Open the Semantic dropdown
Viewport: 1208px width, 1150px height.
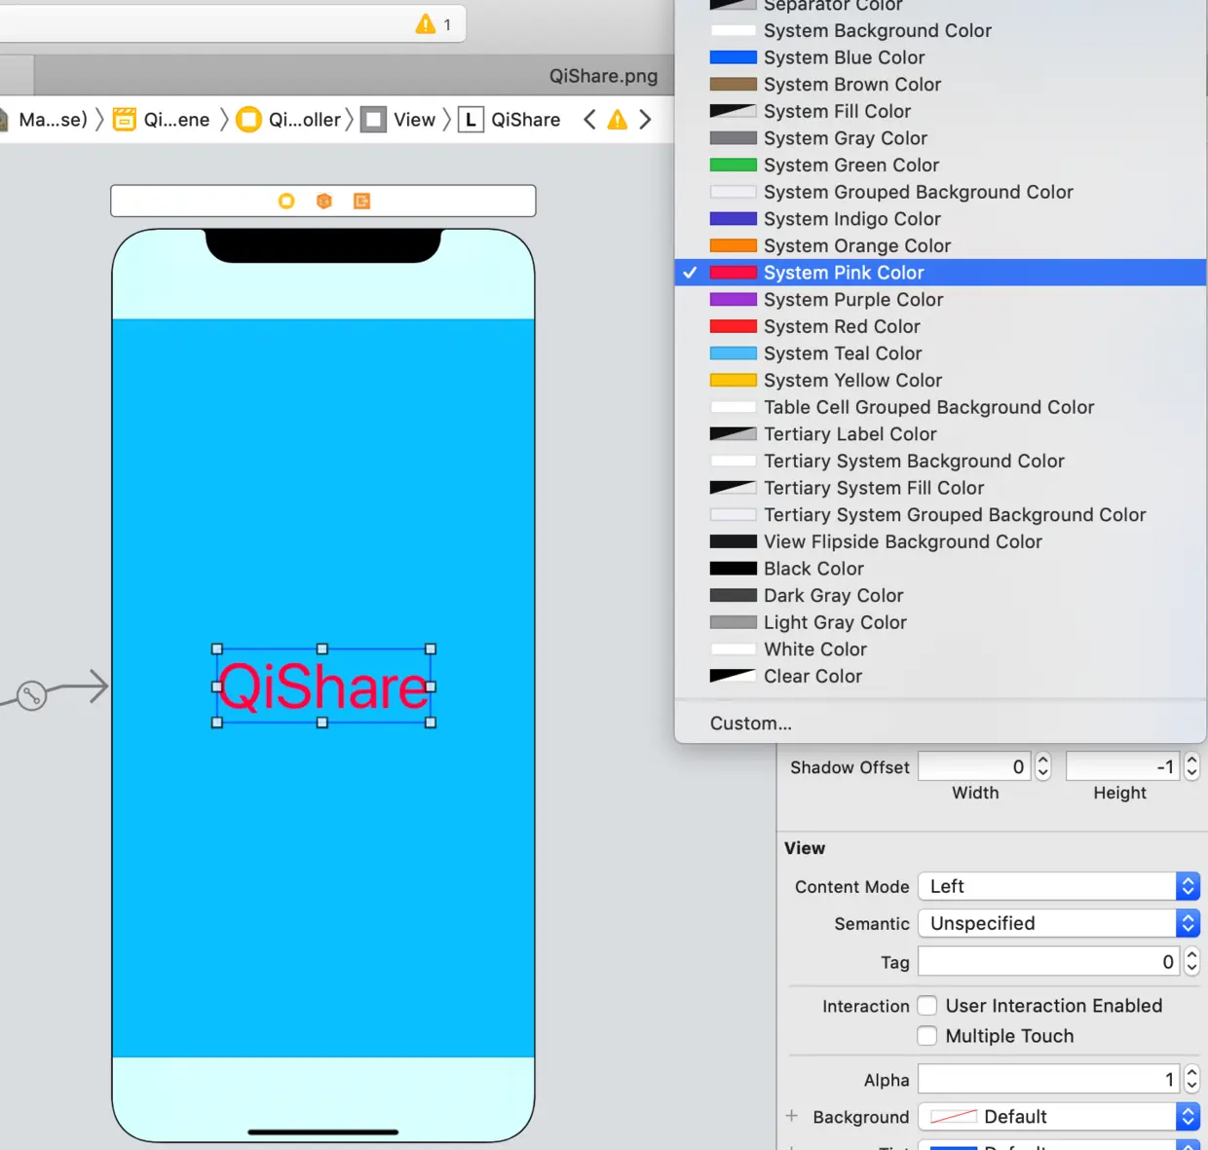[1059, 923]
